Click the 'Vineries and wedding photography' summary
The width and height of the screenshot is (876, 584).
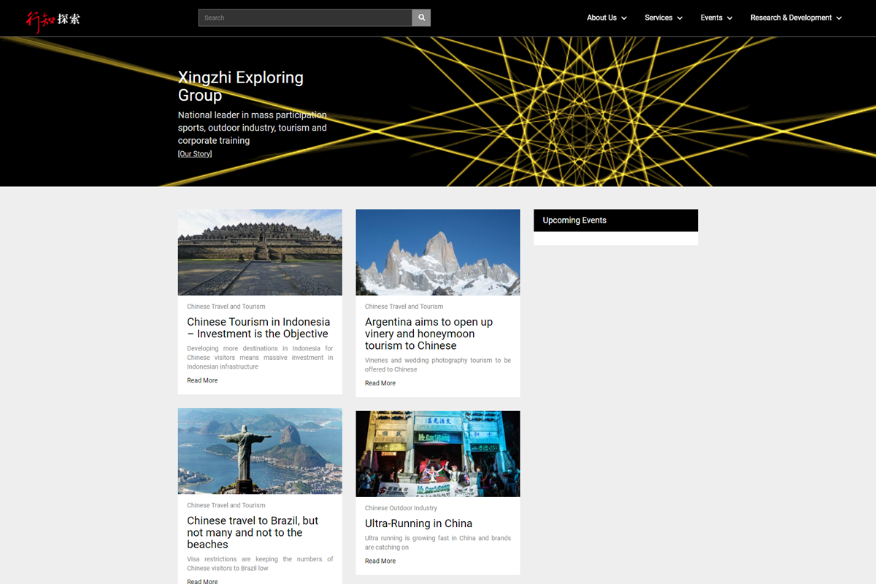(x=438, y=365)
